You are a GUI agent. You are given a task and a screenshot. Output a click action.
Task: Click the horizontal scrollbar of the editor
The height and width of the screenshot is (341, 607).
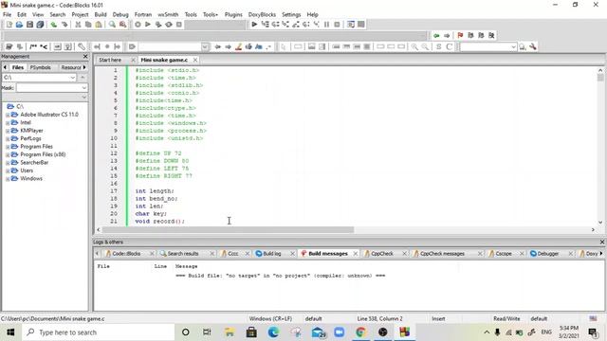(x=229, y=229)
